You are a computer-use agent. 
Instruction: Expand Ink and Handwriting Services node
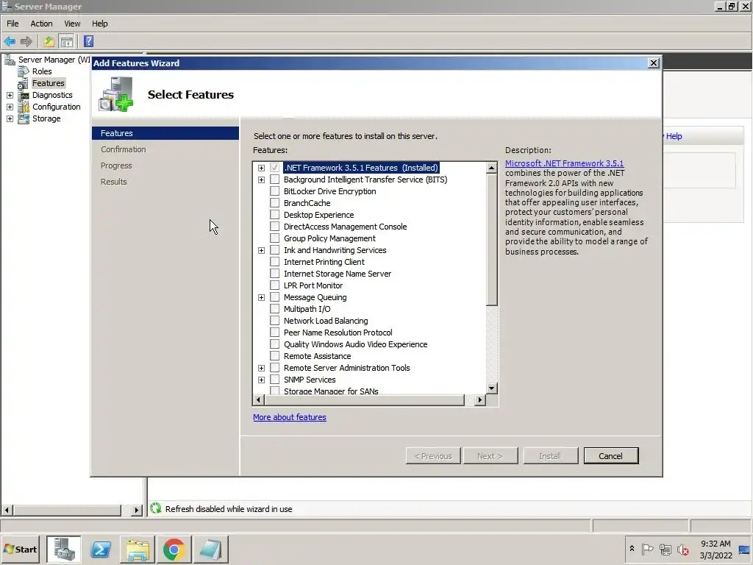pos(261,250)
